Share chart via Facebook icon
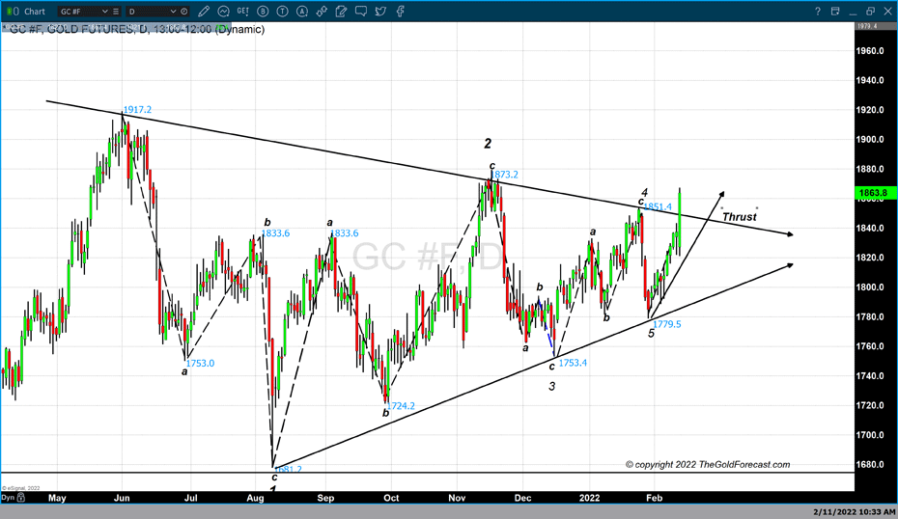Viewport: 898px width, 519px height. click(400, 11)
